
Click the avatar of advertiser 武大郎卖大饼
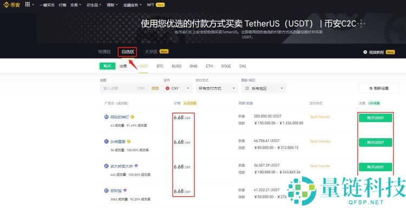106,166
